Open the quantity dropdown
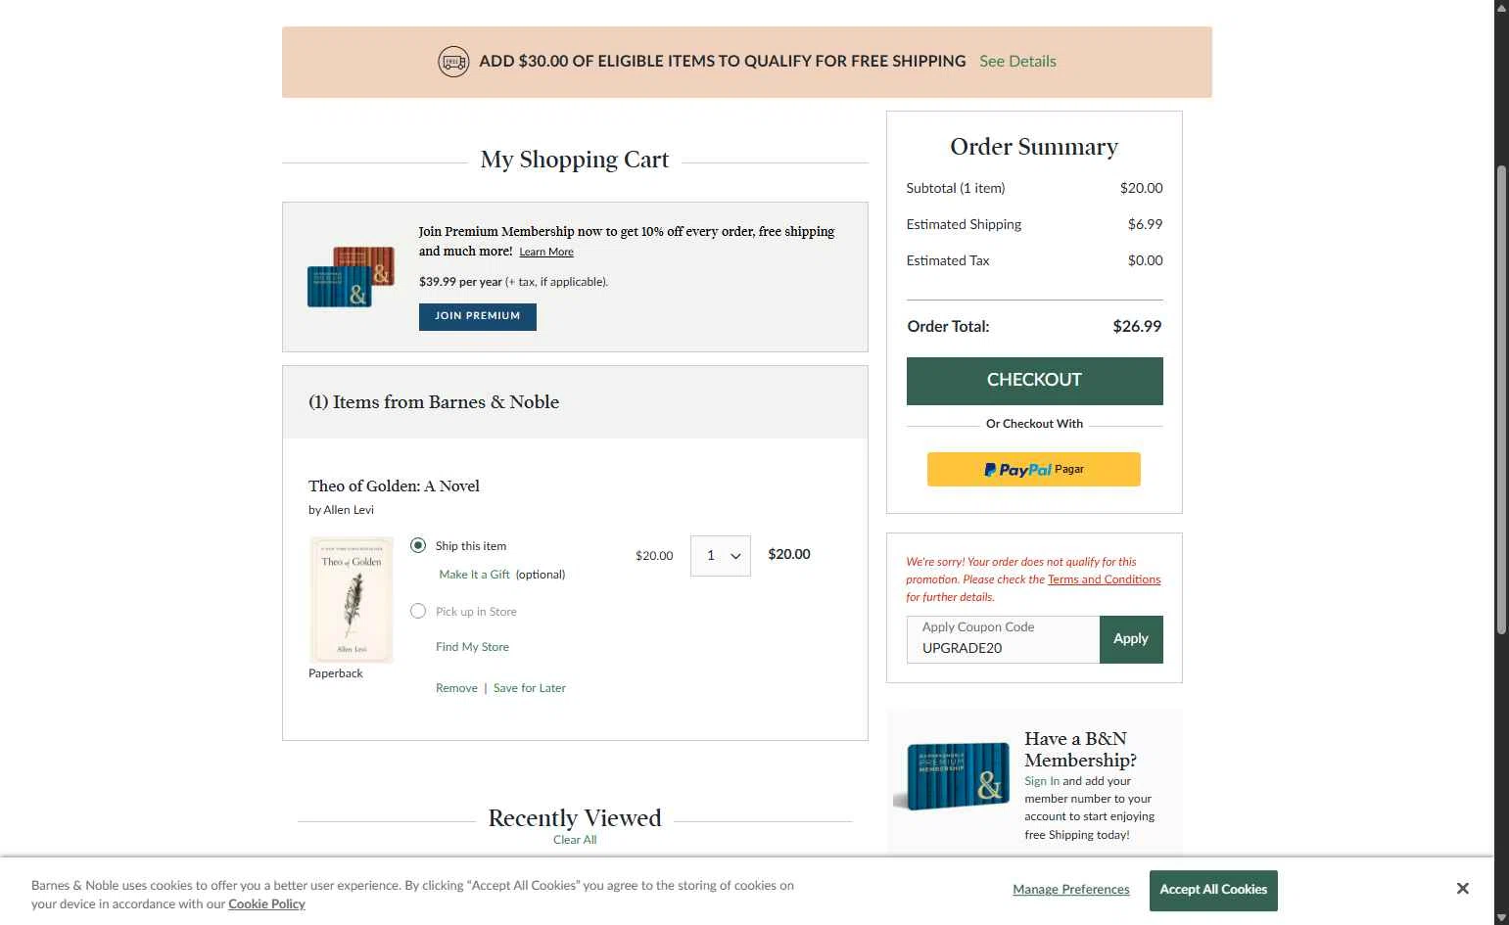The height and width of the screenshot is (925, 1509). (x=720, y=556)
